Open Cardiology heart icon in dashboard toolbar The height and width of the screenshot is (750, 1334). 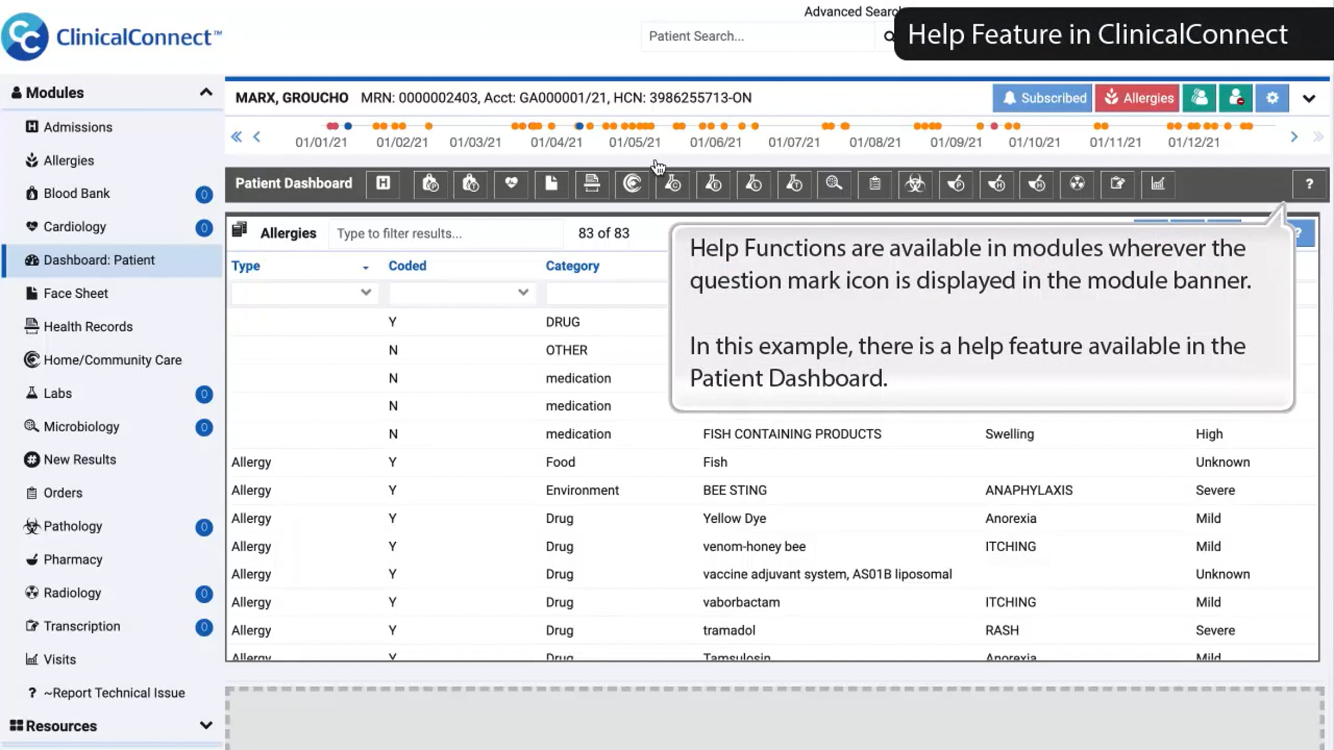(x=511, y=183)
